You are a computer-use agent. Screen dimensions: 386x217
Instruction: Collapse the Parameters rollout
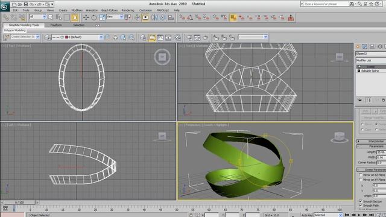point(372,146)
